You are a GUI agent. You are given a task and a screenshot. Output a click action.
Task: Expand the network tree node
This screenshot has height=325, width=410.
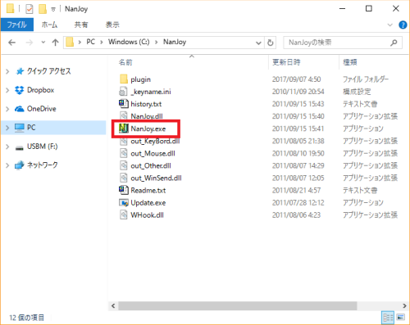click(7, 165)
